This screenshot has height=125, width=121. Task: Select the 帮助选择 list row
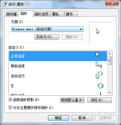(58, 66)
